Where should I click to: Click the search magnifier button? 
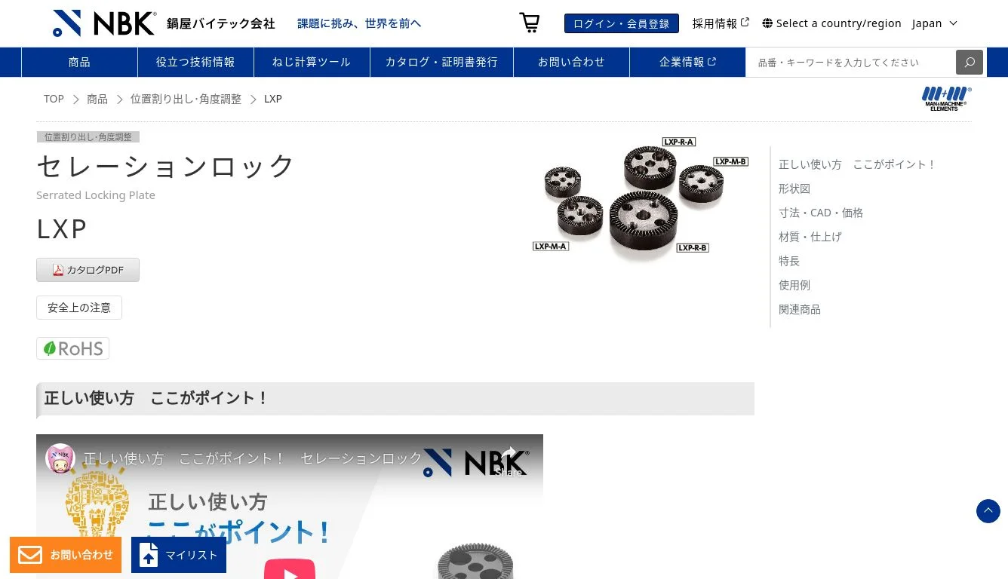click(x=970, y=62)
